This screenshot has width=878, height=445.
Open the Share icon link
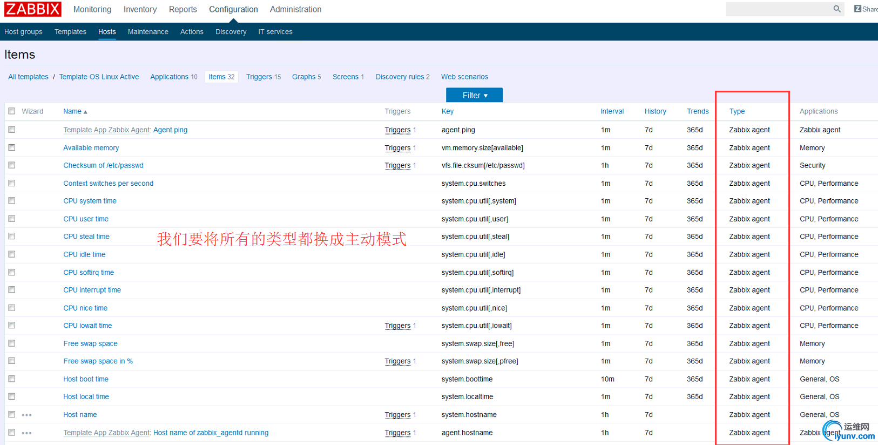[x=865, y=9]
